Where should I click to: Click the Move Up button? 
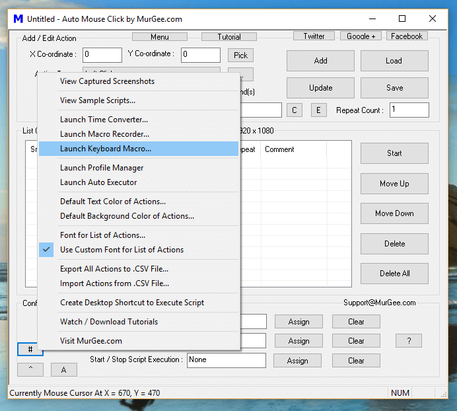point(394,184)
